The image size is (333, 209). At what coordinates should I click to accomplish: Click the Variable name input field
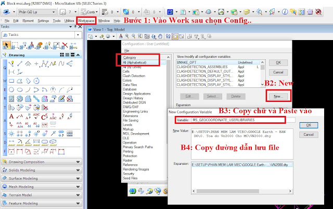click(x=238, y=120)
